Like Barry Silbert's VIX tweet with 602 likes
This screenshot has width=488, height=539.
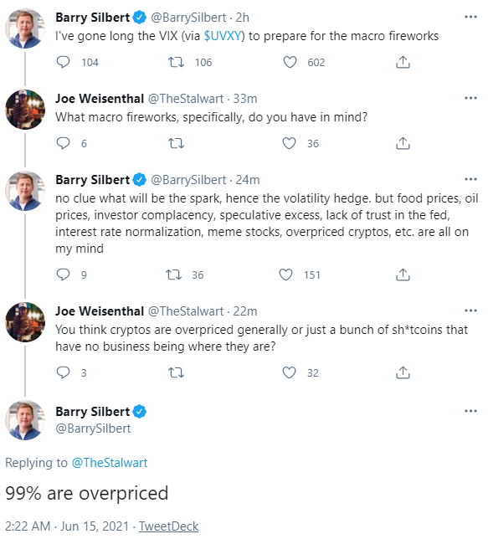(x=290, y=63)
